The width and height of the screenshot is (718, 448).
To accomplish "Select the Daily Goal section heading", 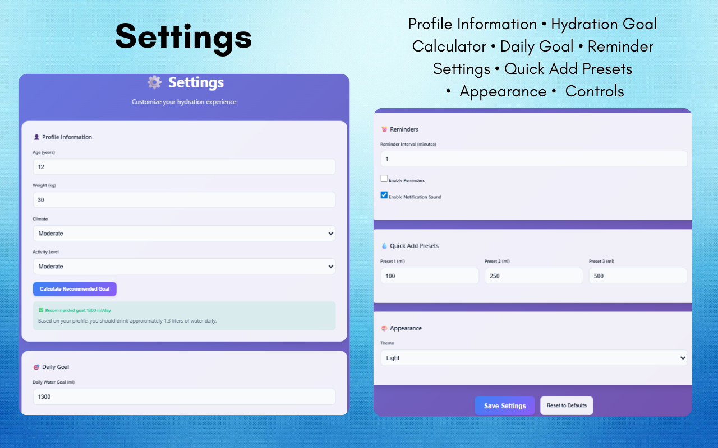I will [56, 367].
